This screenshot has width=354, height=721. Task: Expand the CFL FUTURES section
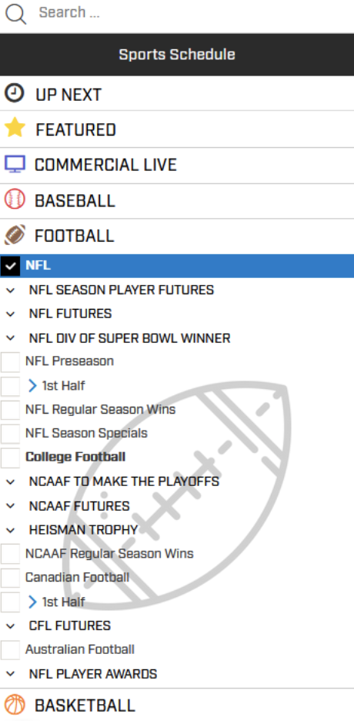coord(10,625)
